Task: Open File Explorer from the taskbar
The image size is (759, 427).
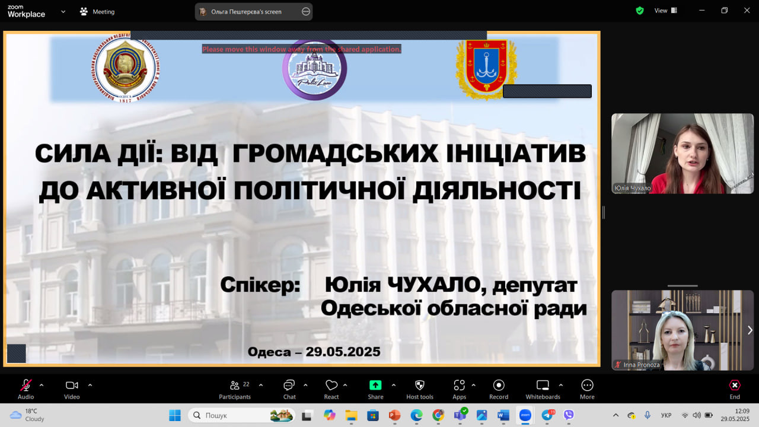Action: click(351, 415)
